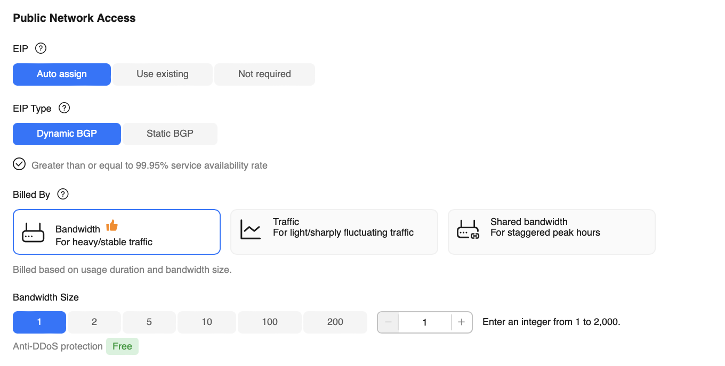Screen dimensions: 725x366
Task: Click the router icon in Bandwidth card
Action: (x=33, y=233)
